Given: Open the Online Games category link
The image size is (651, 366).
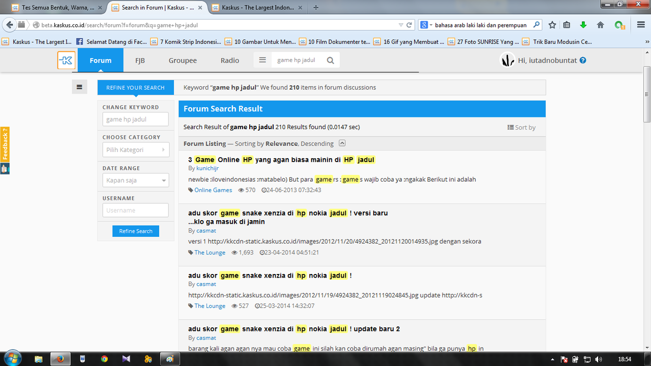Looking at the screenshot, I should click(213, 190).
